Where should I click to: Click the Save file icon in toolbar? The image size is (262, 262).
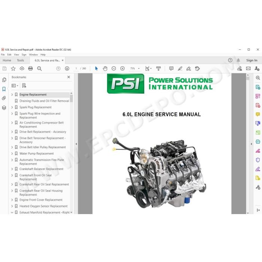[x=4, y=68]
